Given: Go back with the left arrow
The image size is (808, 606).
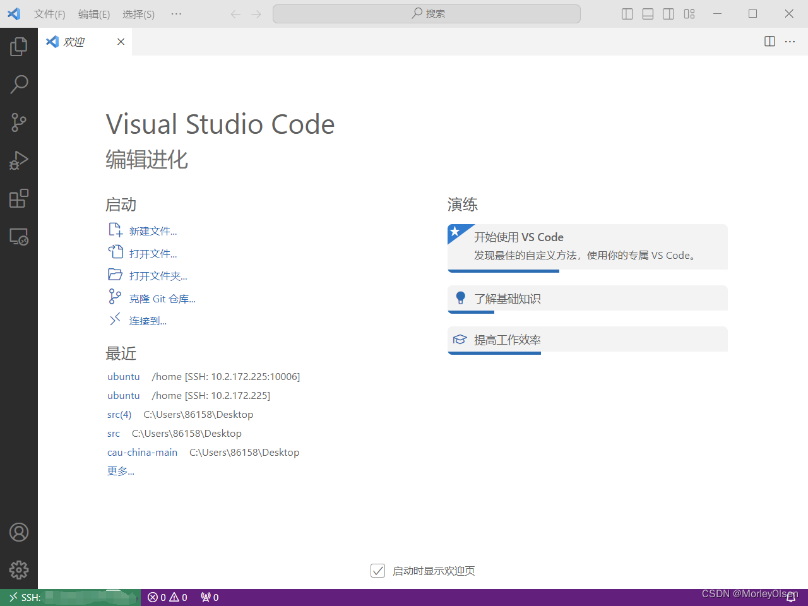Looking at the screenshot, I should pyautogui.click(x=235, y=14).
